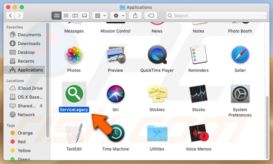The height and width of the screenshot is (164, 273).
Task: Click the Mission Control label
Action: (115, 31)
